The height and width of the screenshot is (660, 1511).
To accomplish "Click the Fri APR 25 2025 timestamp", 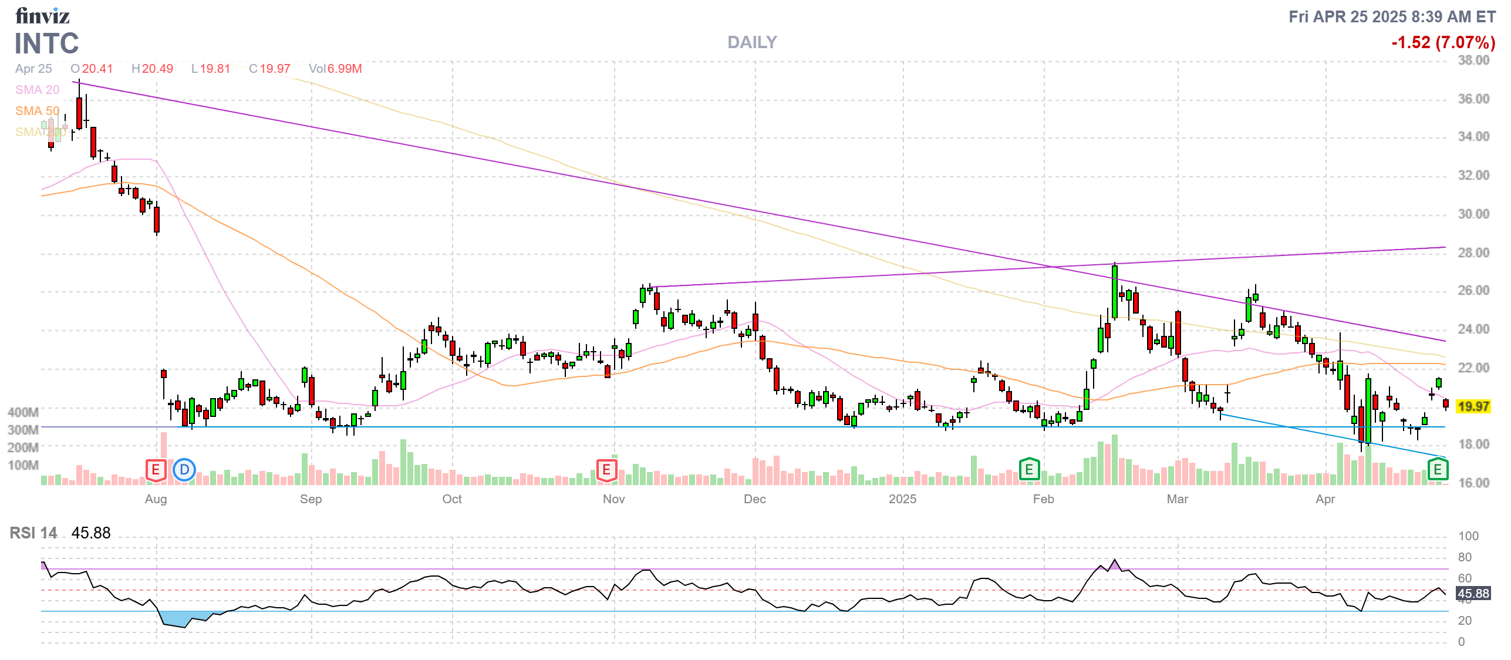I will point(1391,16).
